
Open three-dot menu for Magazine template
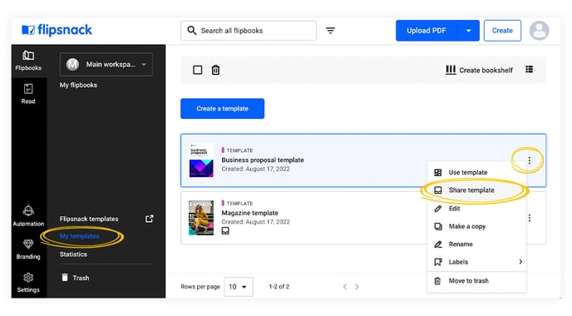[x=530, y=218]
